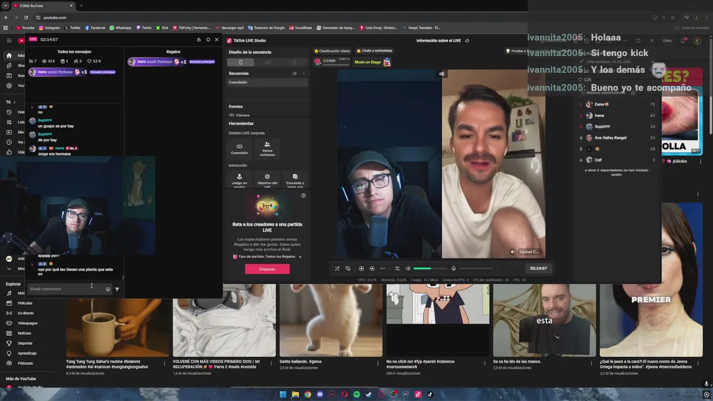Open the three-dots more options in the control bar

click(x=383, y=268)
